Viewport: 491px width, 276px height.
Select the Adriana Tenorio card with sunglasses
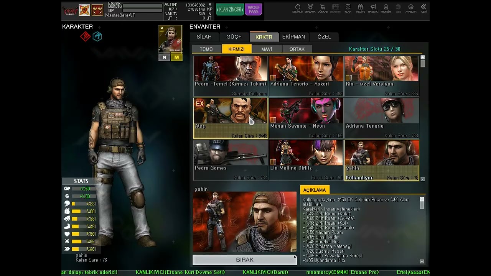point(382,118)
